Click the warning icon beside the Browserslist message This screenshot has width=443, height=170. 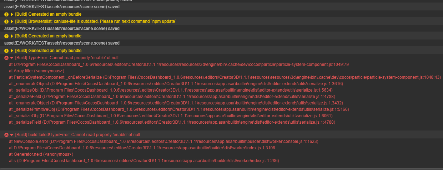point(6,22)
